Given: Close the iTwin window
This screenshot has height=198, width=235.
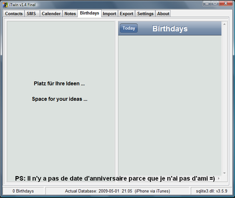Looking at the screenshot, I should click(226, 4).
